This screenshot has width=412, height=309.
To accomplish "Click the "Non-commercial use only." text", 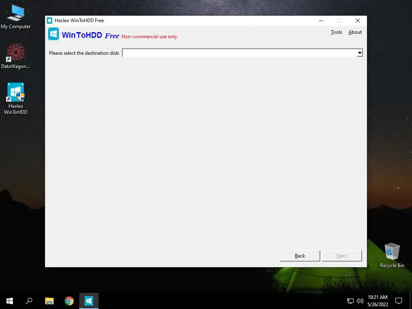I will (x=150, y=37).
